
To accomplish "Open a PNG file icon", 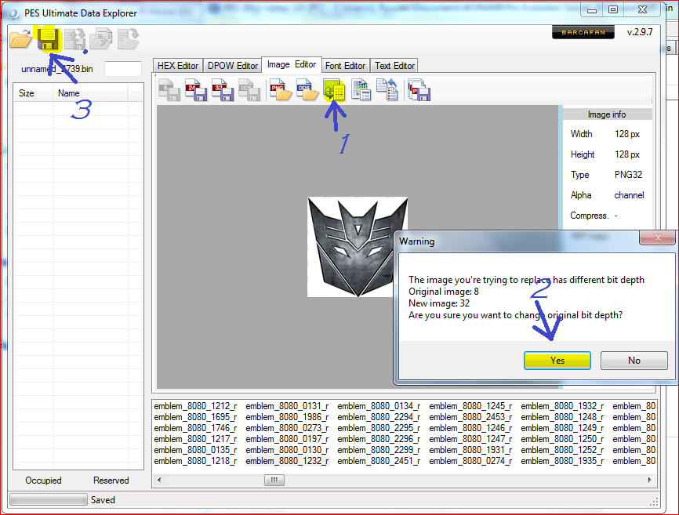I will pos(280,90).
